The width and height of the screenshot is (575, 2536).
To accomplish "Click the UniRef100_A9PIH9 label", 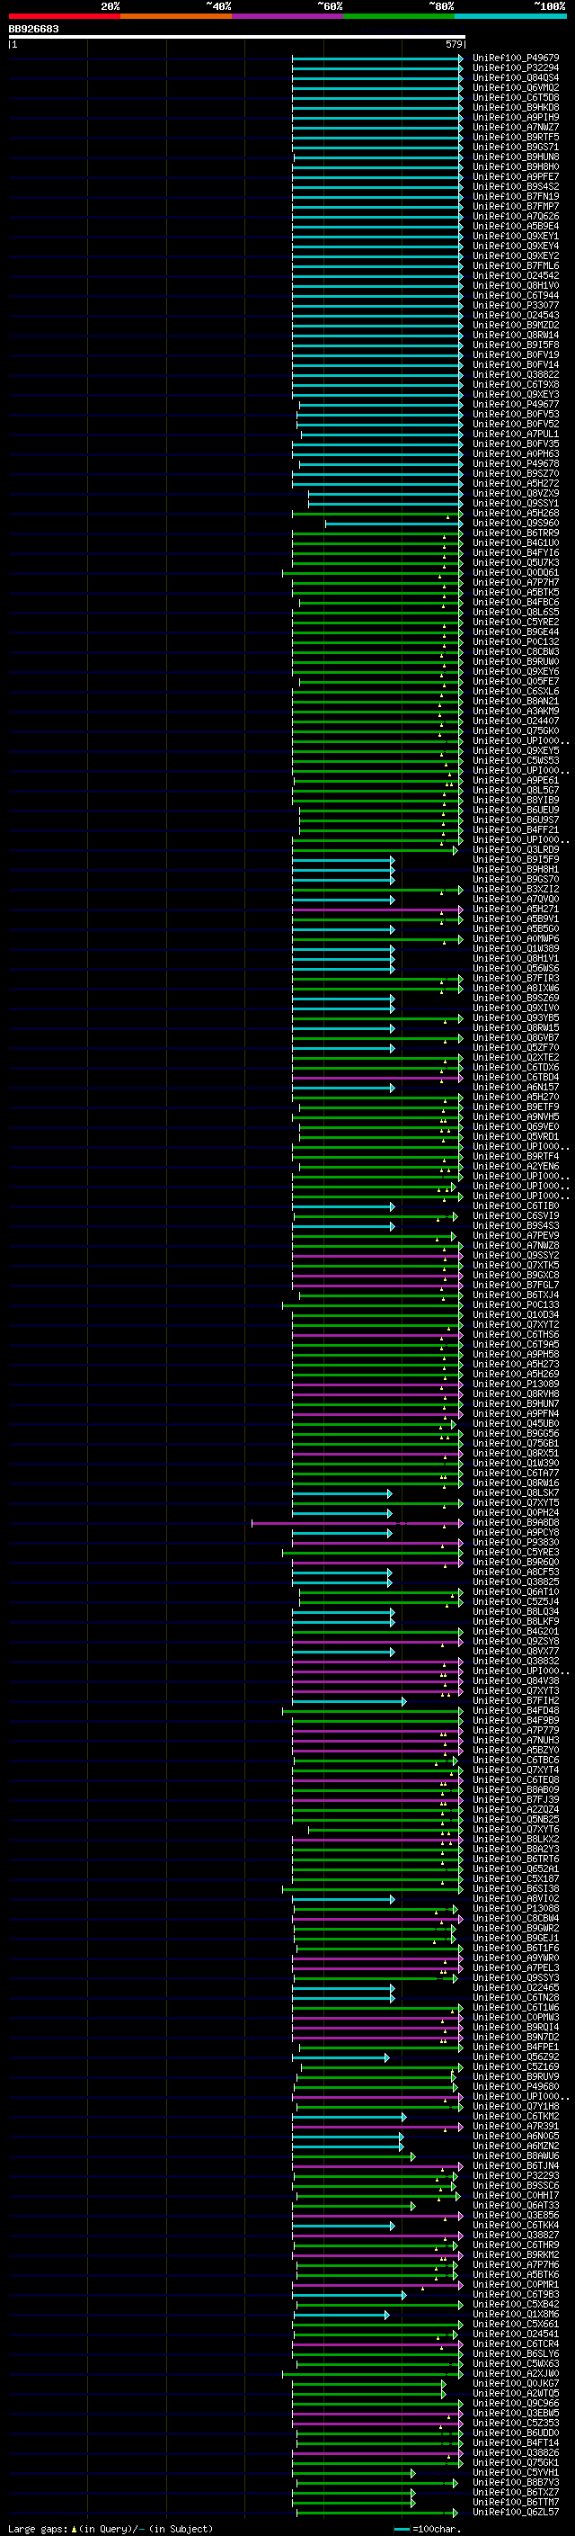I will 516,118.
